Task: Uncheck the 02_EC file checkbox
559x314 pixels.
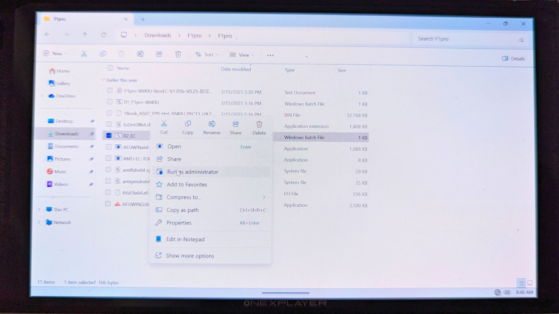Action: tap(109, 135)
